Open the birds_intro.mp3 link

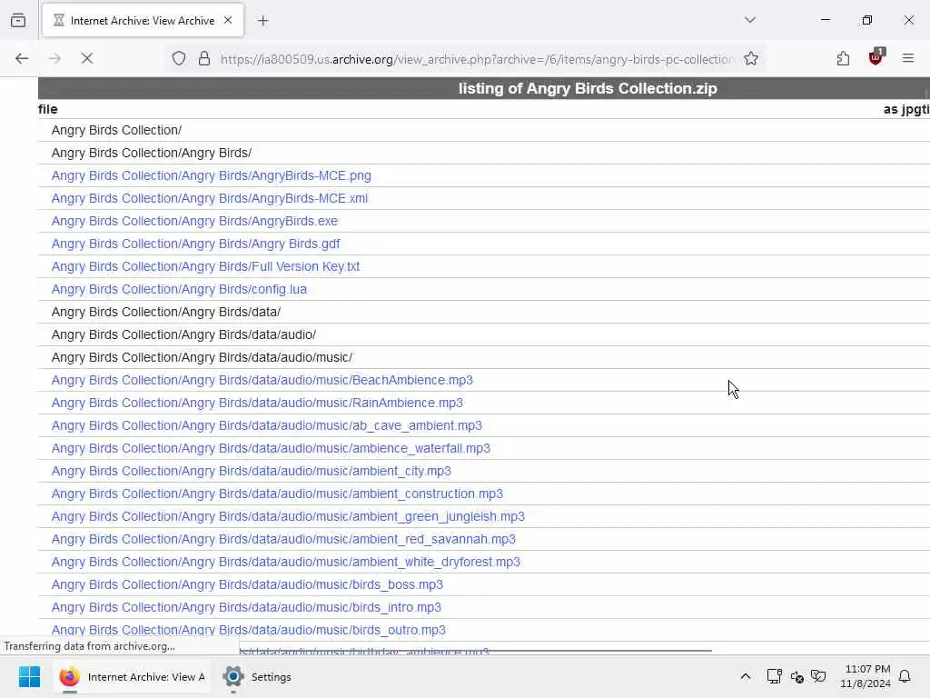pos(246,607)
